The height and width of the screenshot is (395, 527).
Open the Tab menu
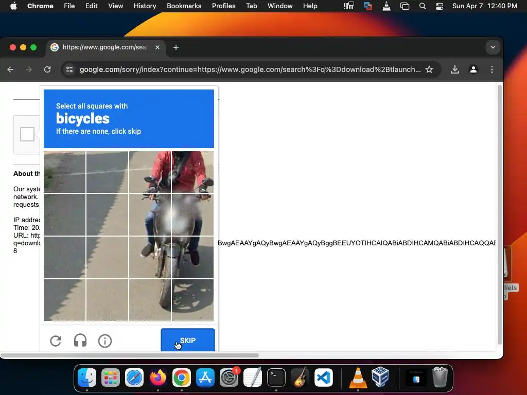(251, 6)
